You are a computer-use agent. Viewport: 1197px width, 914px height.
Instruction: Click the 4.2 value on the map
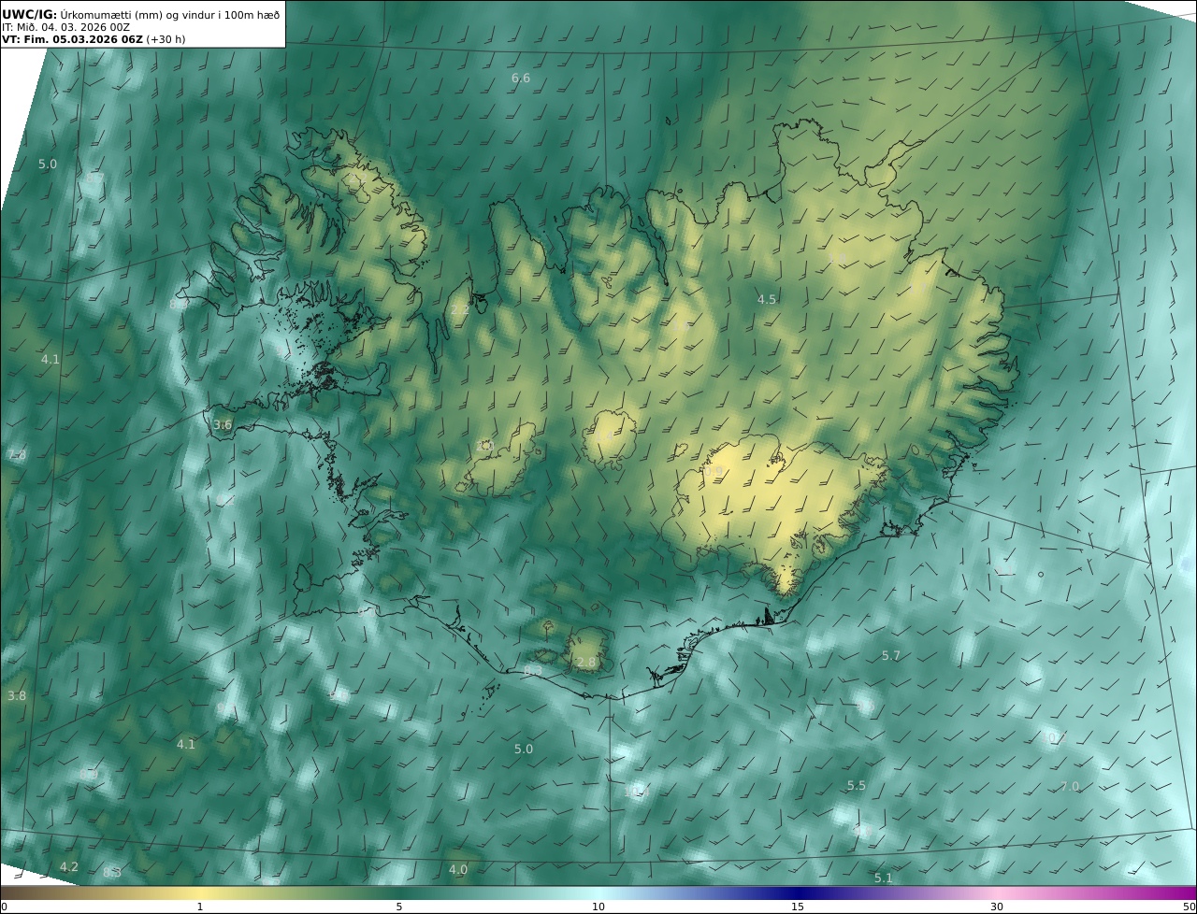pos(69,867)
